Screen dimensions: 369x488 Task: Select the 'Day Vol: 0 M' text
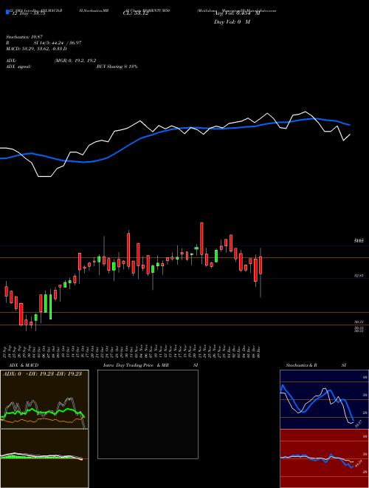(x=232, y=22)
